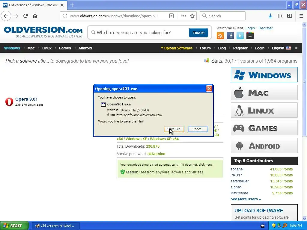Select the Mac nav menu item

[x=31, y=48]
